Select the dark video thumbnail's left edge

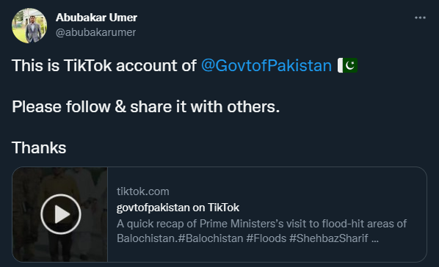click(15, 214)
